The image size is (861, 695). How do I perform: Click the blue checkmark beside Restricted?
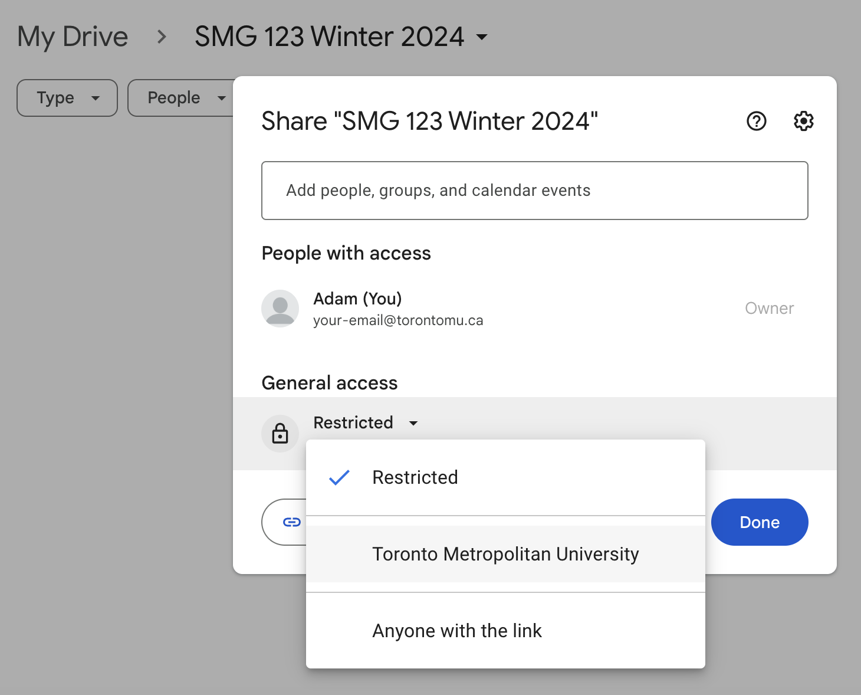coord(339,477)
